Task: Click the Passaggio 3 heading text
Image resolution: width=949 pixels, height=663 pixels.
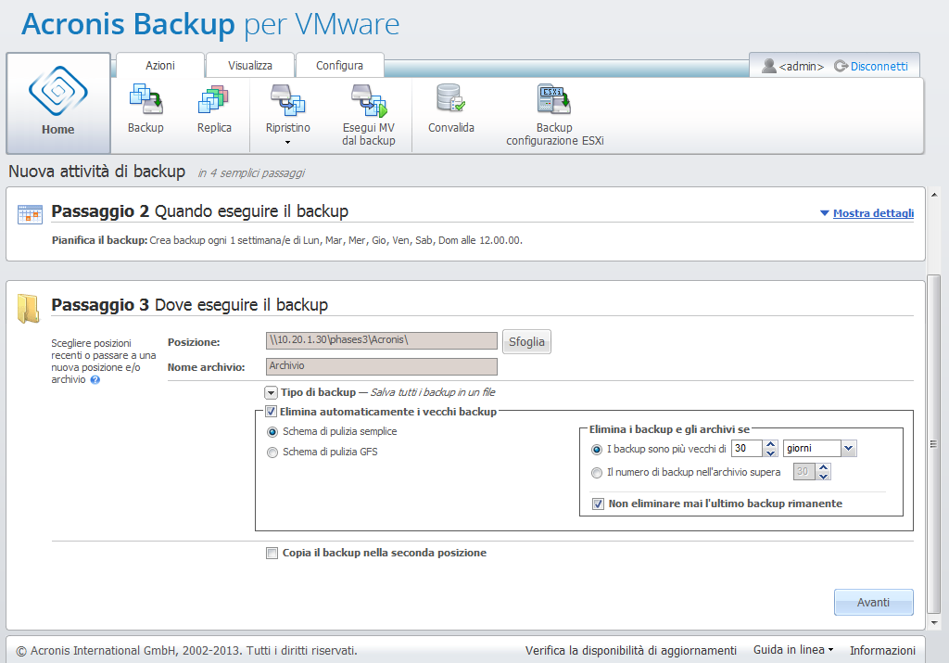Action: (x=189, y=304)
